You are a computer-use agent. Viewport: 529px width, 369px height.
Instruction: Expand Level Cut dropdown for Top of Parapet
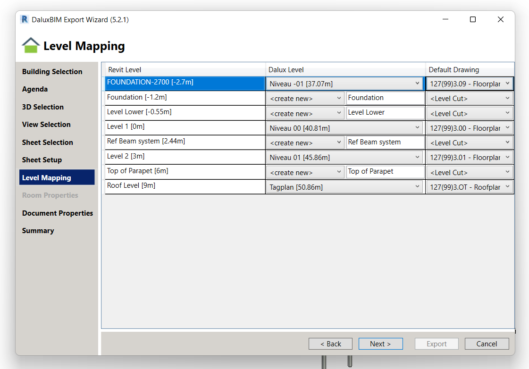(470, 173)
